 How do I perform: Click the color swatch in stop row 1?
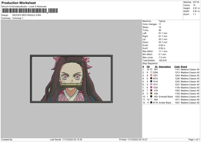pyautogui.click(x=151, y=69)
